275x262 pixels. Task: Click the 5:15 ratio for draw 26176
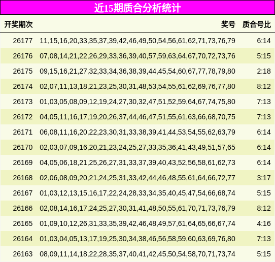click(x=264, y=56)
